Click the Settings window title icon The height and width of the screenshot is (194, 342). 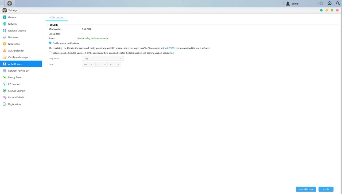(x=5, y=10)
